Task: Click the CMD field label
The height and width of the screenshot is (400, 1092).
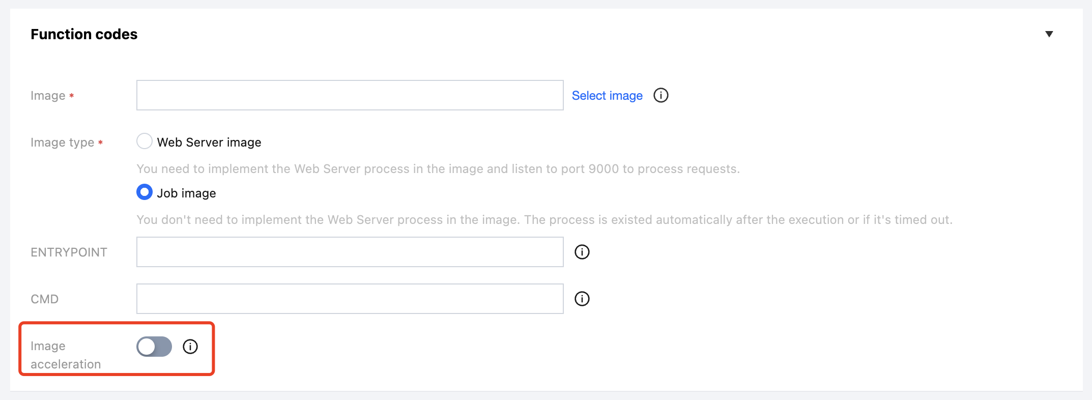Action: pyautogui.click(x=45, y=299)
